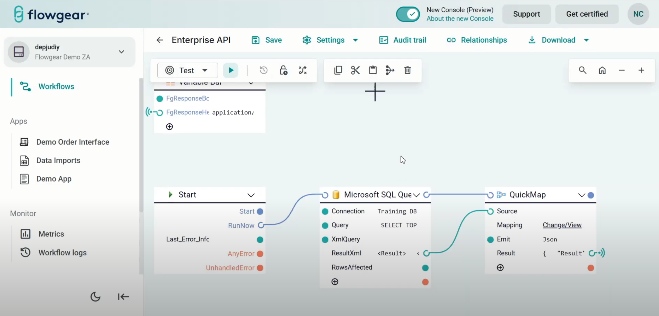
Task: Cut selection with scissors icon
Action: [x=355, y=70]
